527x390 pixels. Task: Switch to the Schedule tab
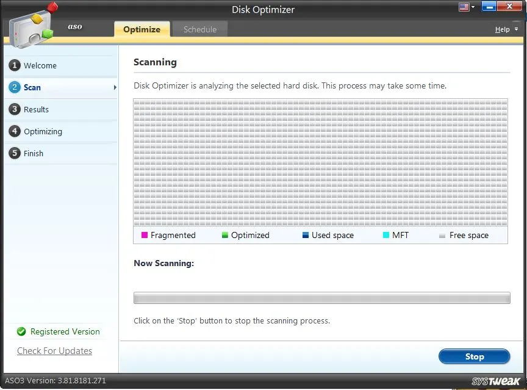click(x=200, y=29)
